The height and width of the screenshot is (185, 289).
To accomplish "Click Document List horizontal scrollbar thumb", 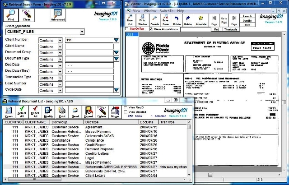I will point(35,179).
